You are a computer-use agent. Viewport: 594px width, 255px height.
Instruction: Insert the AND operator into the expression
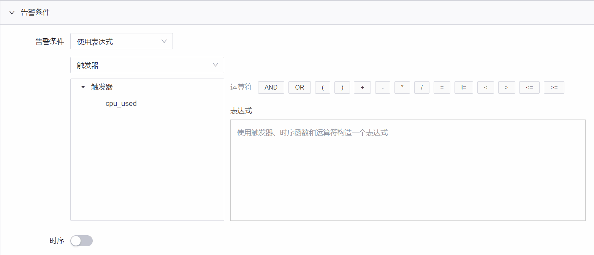271,87
